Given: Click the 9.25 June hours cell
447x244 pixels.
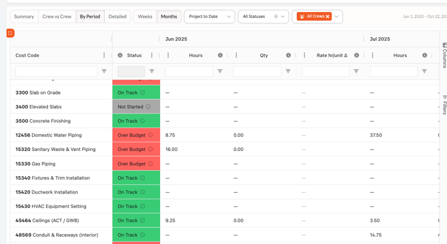Looking at the screenshot, I should (x=170, y=221).
